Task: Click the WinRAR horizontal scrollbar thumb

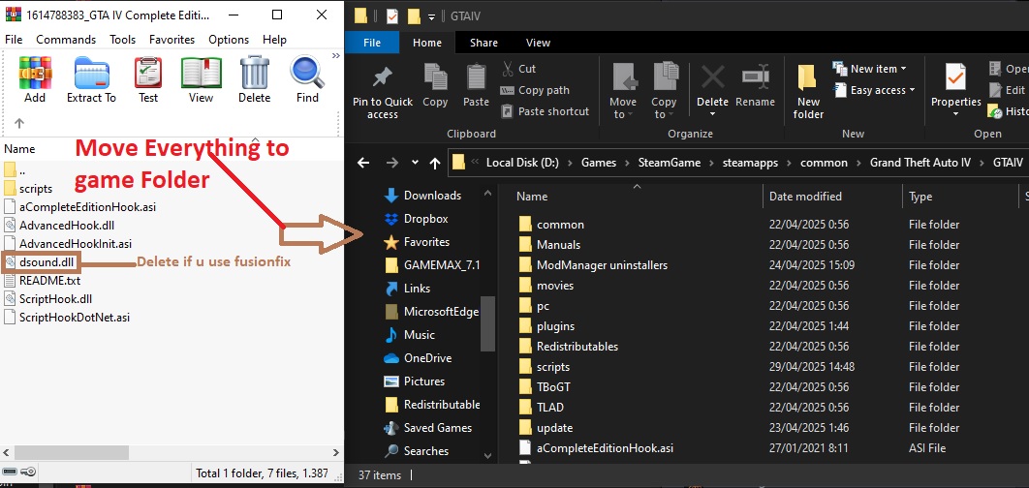Action: [74, 452]
